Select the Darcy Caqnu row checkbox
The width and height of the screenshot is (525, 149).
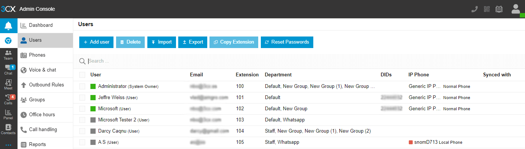pos(82,131)
